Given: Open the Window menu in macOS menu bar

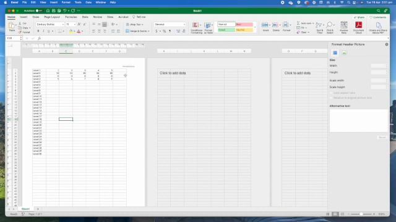Looking at the screenshot, I should pyautogui.click(x=101, y=2).
